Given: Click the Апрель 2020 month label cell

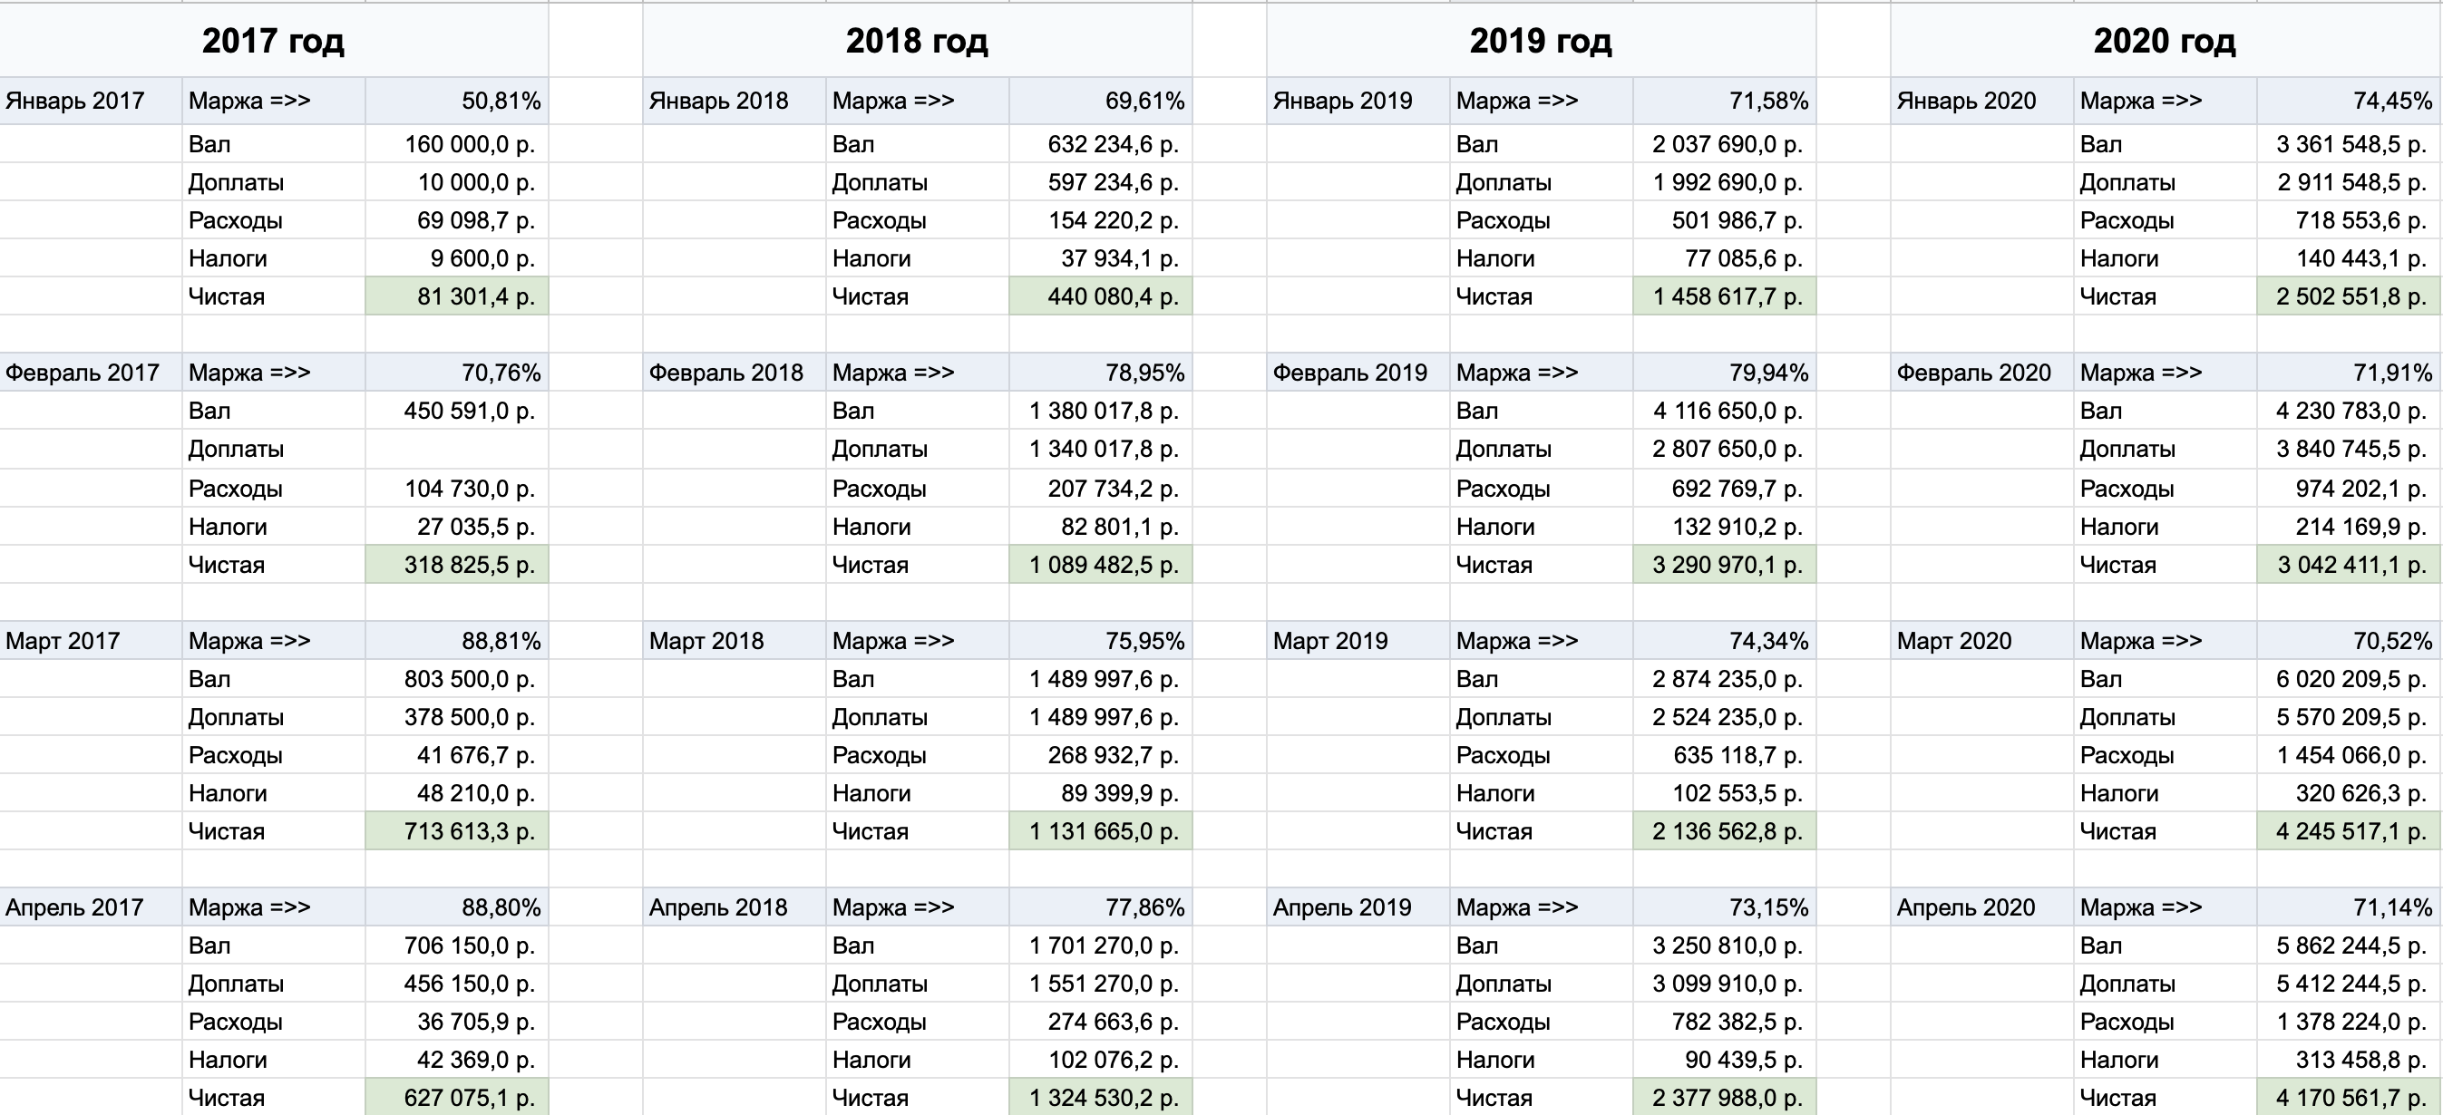Looking at the screenshot, I should point(1983,907).
